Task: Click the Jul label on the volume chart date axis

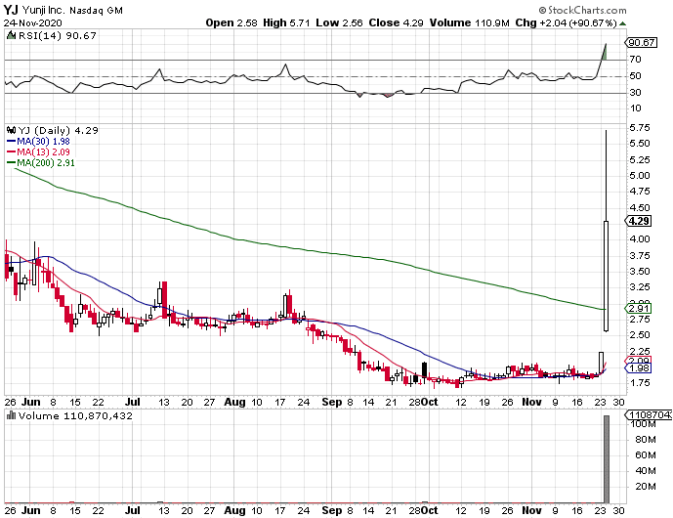Action: click(x=133, y=510)
